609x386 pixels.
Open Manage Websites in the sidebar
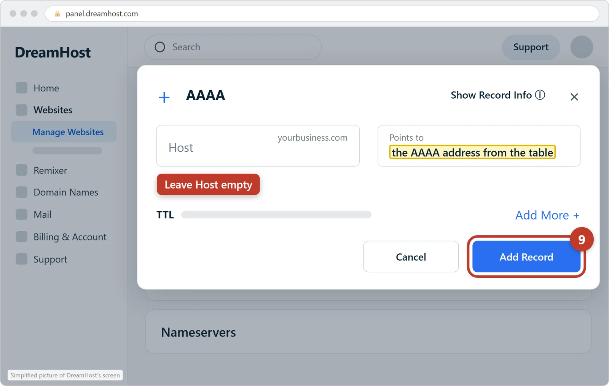[64, 132]
